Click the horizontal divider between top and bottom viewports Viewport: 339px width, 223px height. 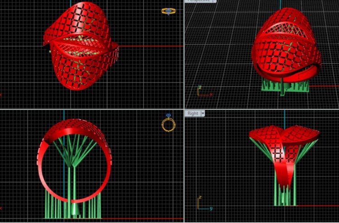pyautogui.click(x=91, y=109)
